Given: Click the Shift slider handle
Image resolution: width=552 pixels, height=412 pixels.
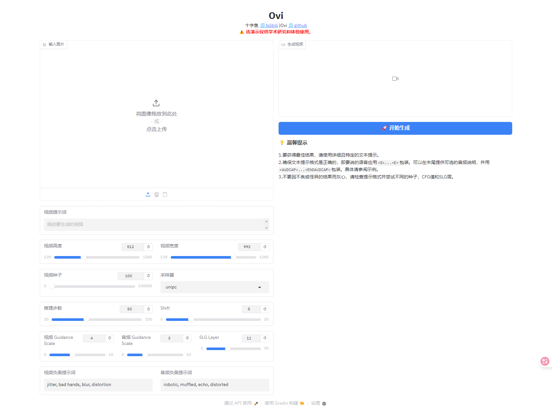Looking at the screenshot, I should coord(191,319).
